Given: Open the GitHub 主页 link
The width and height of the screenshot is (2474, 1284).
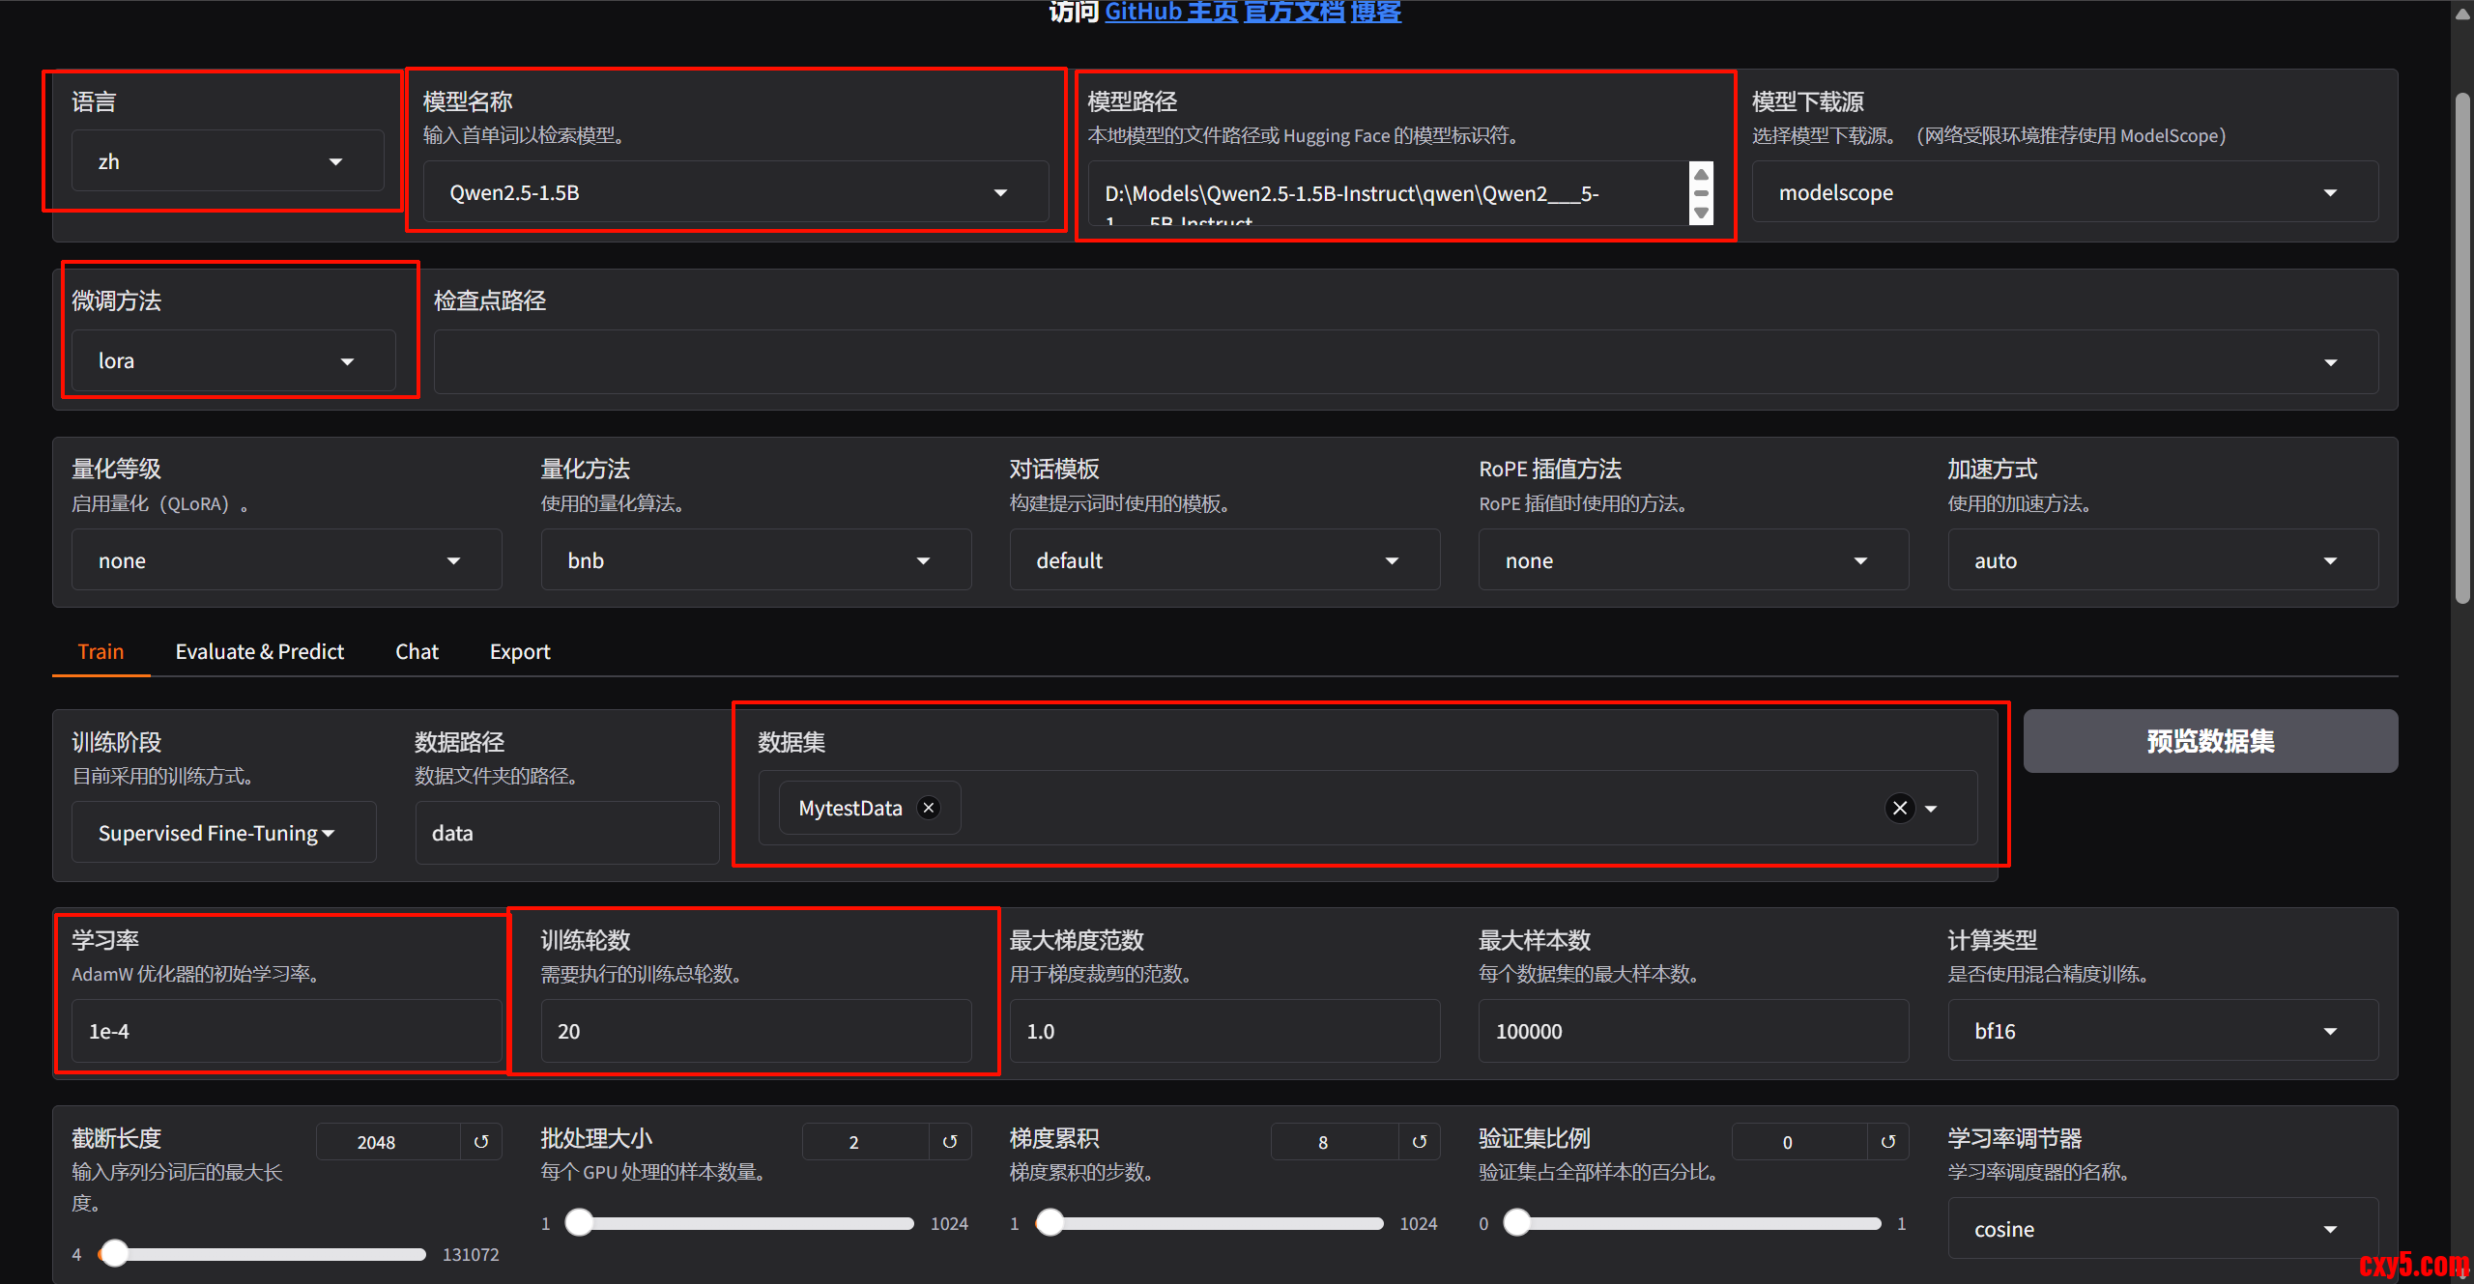Looking at the screenshot, I should click(x=1170, y=12).
